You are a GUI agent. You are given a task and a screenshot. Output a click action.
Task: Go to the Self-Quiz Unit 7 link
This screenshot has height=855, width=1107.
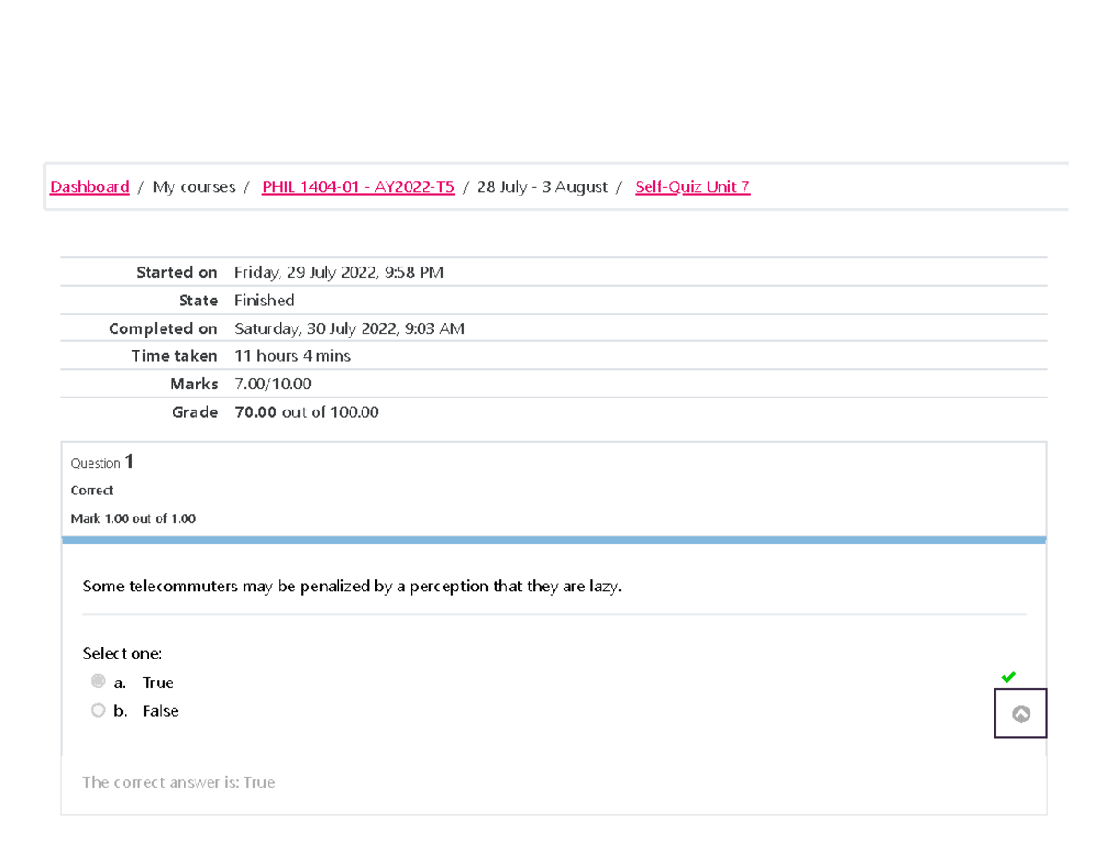click(x=692, y=187)
